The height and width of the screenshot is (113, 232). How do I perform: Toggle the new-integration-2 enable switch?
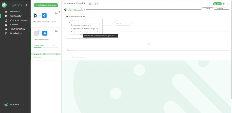[56, 31]
